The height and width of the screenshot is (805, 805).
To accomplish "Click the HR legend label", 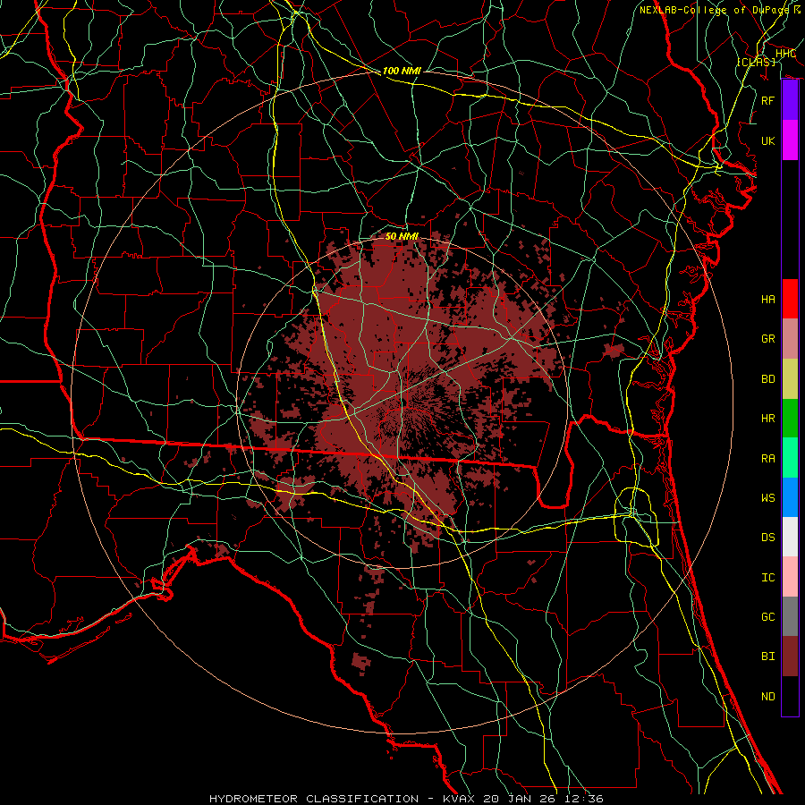I will pos(768,419).
